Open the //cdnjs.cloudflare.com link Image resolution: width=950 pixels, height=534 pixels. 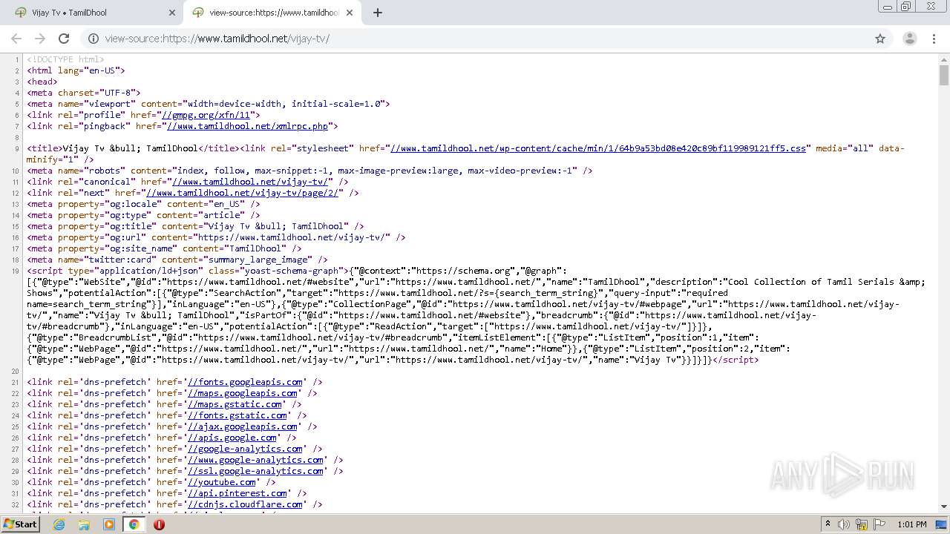(x=245, y=504)
